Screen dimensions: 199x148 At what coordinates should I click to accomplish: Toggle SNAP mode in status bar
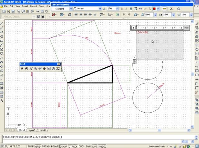[31, 146]
